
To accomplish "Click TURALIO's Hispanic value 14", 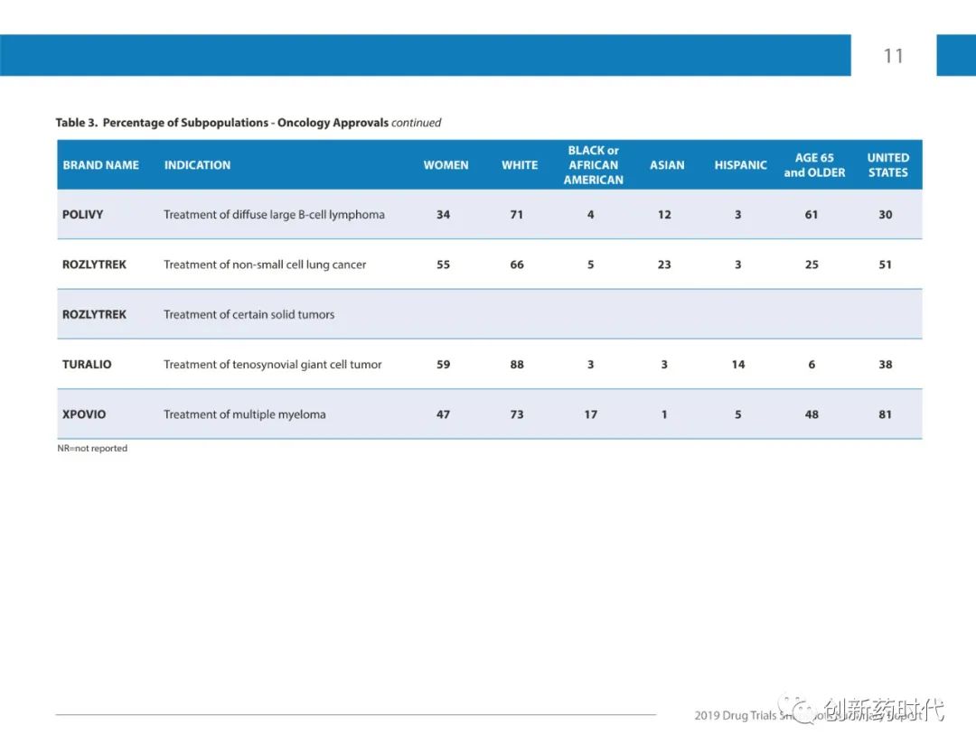I will click(x=738, y=365).
